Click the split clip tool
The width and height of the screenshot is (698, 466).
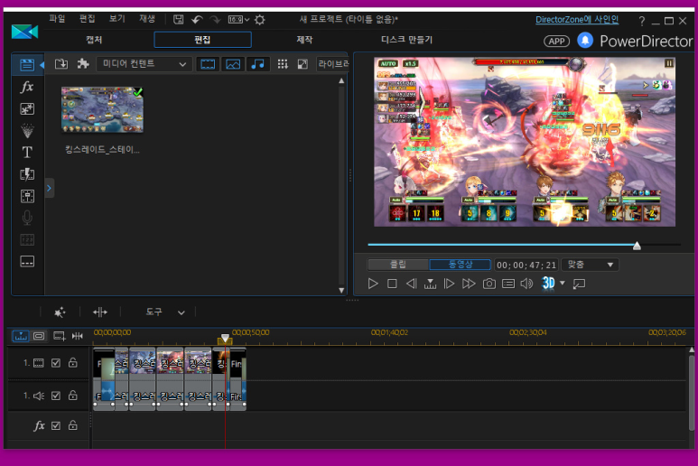100,312
